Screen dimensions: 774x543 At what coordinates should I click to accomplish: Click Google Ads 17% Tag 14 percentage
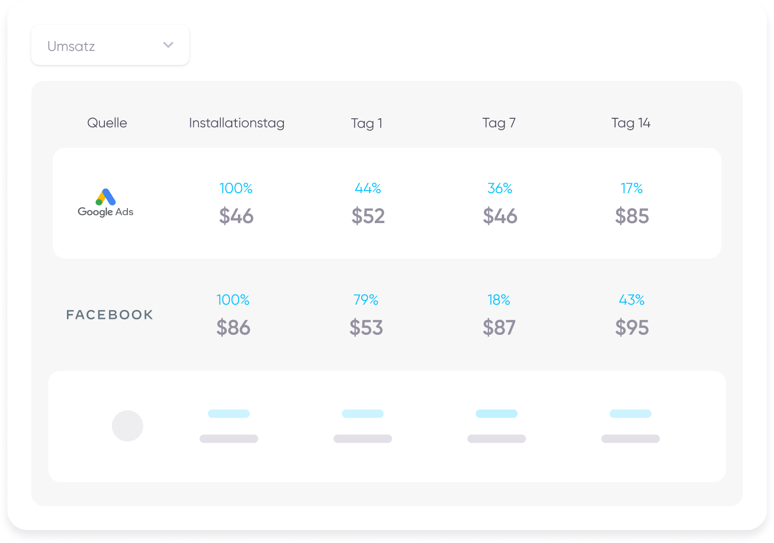pos(632,188)
